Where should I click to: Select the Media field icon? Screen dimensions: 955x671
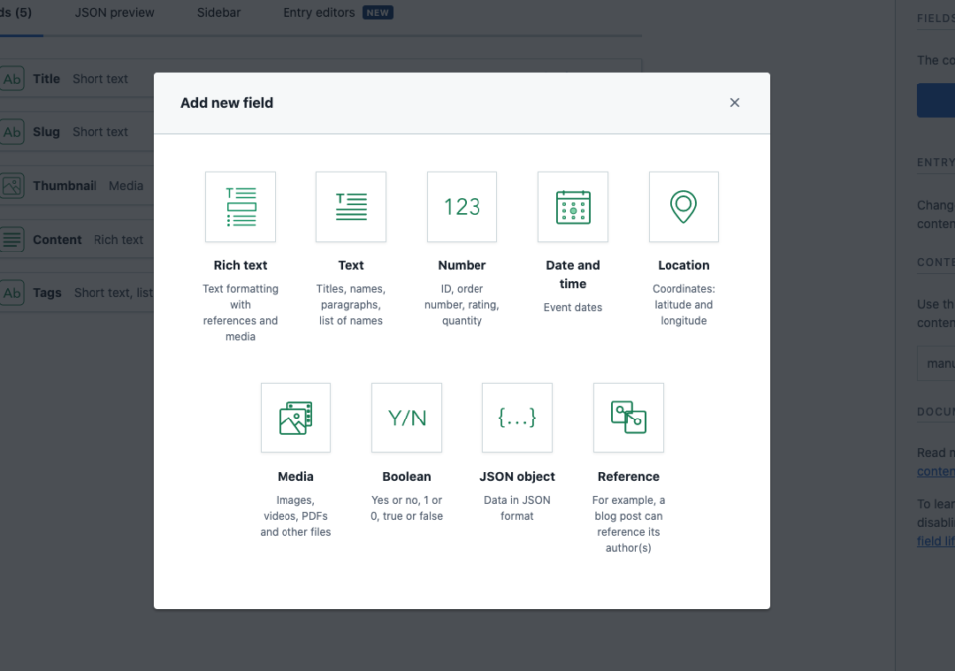pyautogui.click(x=295, y=418)
